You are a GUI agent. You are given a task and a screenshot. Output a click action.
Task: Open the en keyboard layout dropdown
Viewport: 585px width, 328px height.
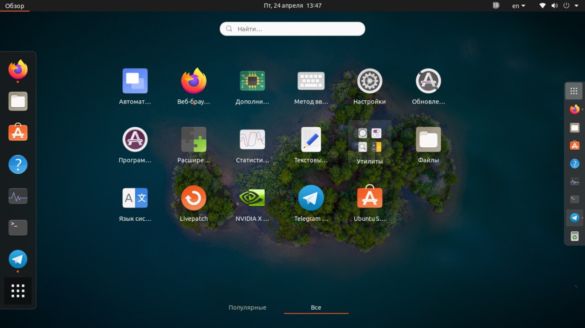coord(519,6)
